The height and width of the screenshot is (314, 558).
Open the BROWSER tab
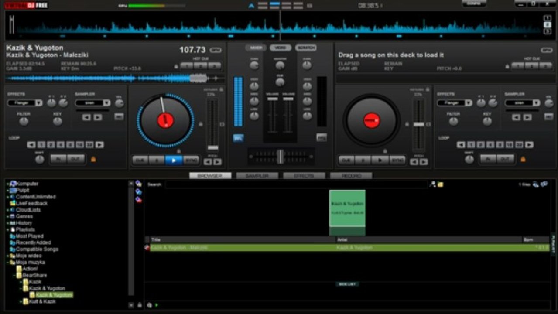coord(210,176)
